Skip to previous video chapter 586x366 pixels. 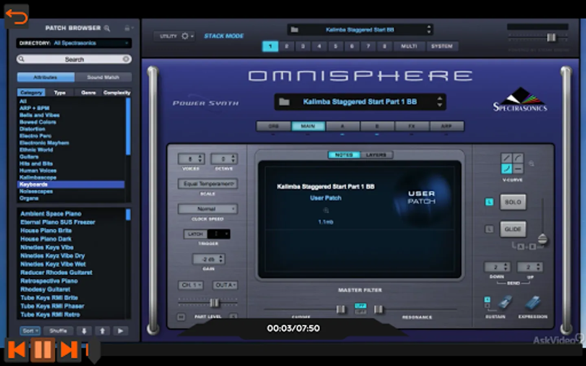tap(17, 349)
